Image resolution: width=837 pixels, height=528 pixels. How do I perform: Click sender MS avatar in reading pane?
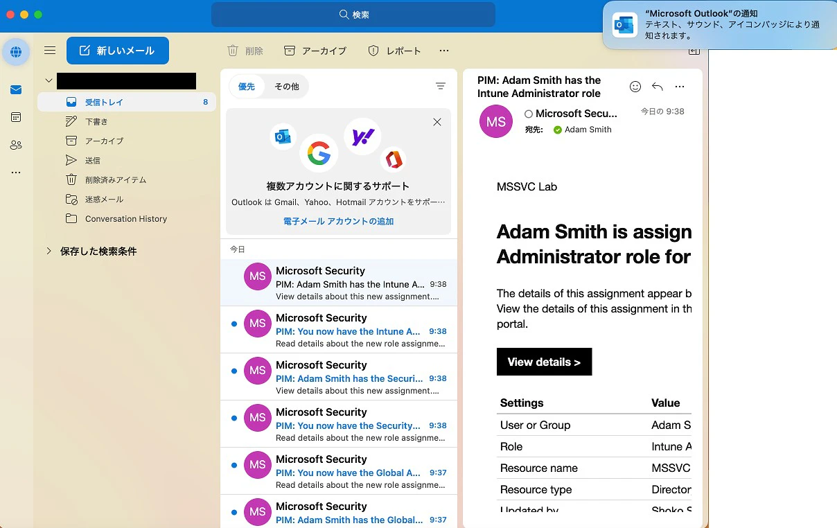tap(496, 121)
